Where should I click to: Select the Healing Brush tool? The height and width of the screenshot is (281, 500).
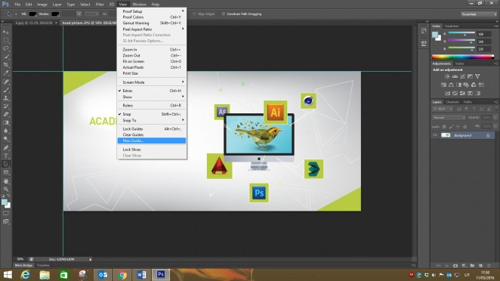pyautogui.click(x=6, y=82)
